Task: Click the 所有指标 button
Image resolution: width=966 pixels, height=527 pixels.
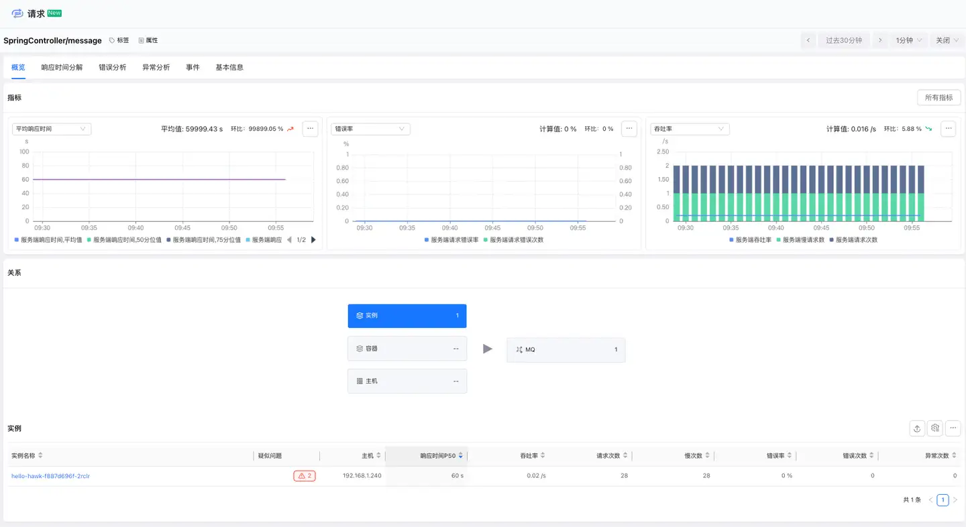Action: click(x=938, y=97)
